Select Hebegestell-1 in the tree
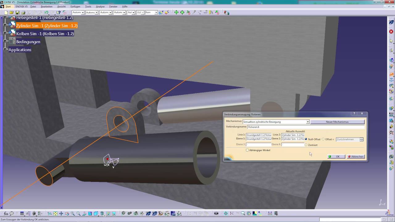This screenshot has height=222, width=395. (44, 18)
